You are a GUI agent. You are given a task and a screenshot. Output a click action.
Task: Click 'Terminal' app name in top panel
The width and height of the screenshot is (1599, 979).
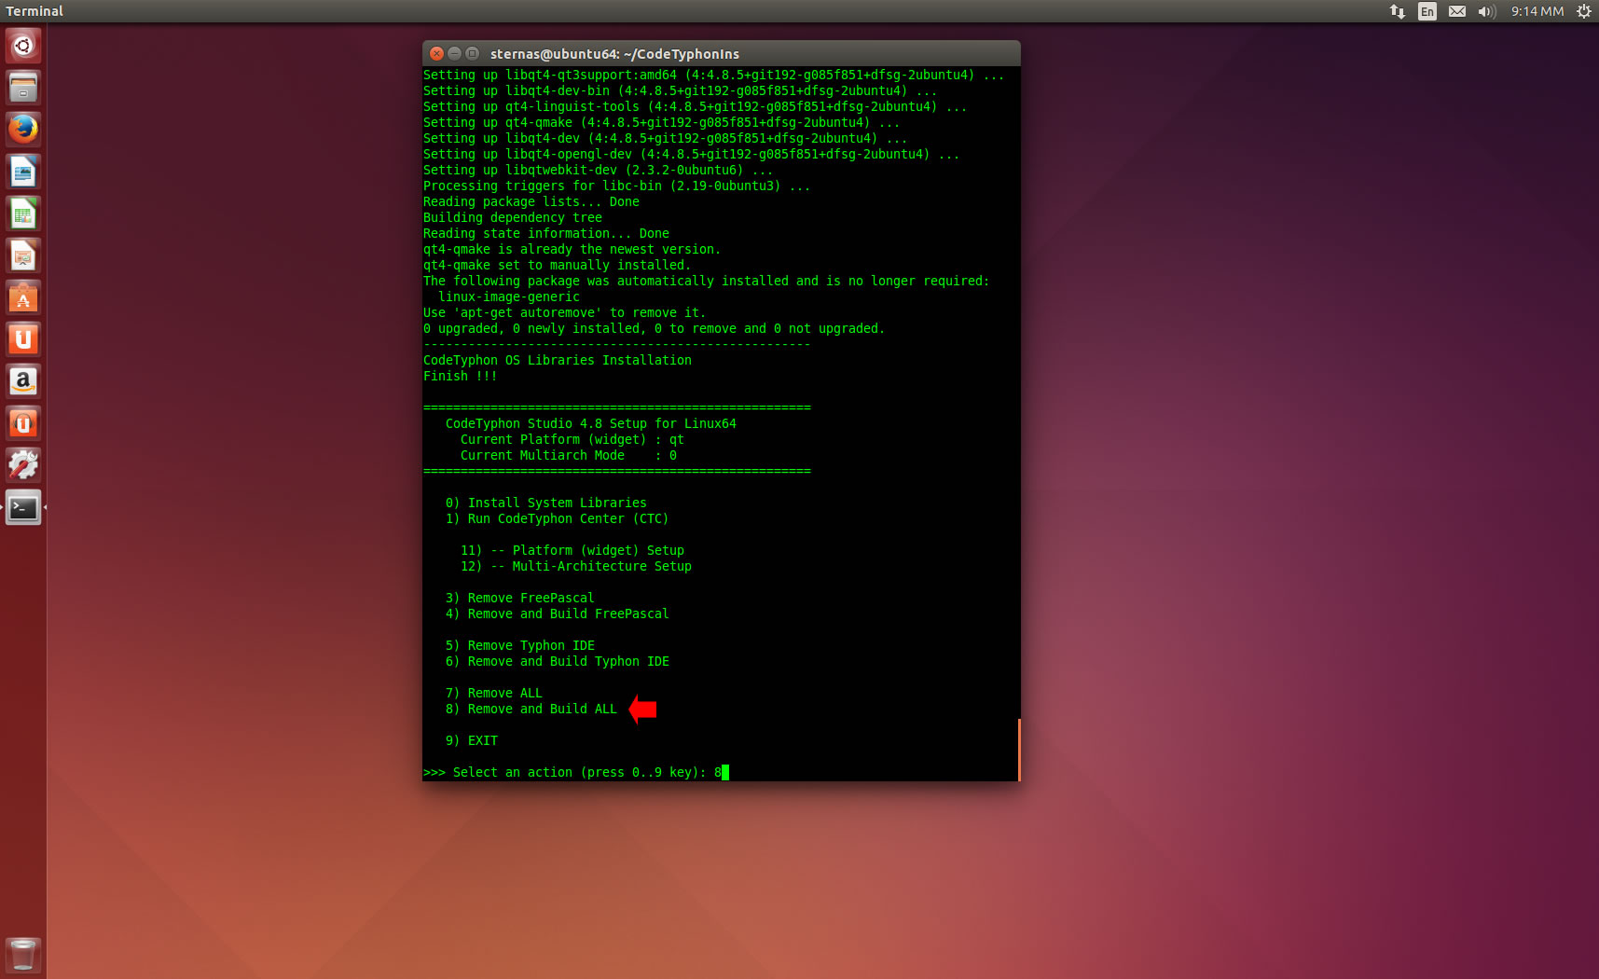click(34, 11)
